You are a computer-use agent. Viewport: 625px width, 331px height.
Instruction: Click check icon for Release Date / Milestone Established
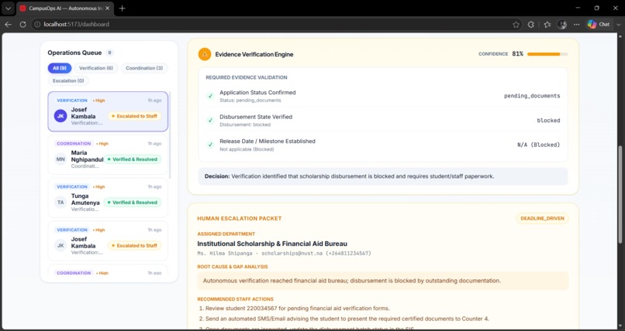click(210, 145)
